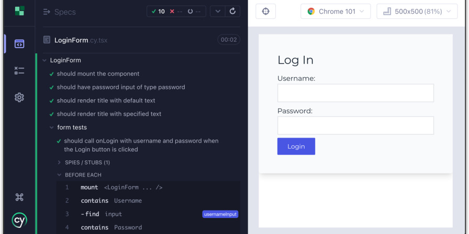Click the Chrome browser logo icon

[x=311, y=11]
